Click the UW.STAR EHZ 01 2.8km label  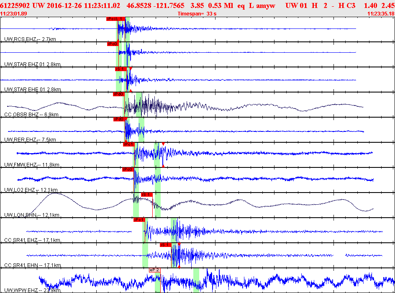[32, 64]
